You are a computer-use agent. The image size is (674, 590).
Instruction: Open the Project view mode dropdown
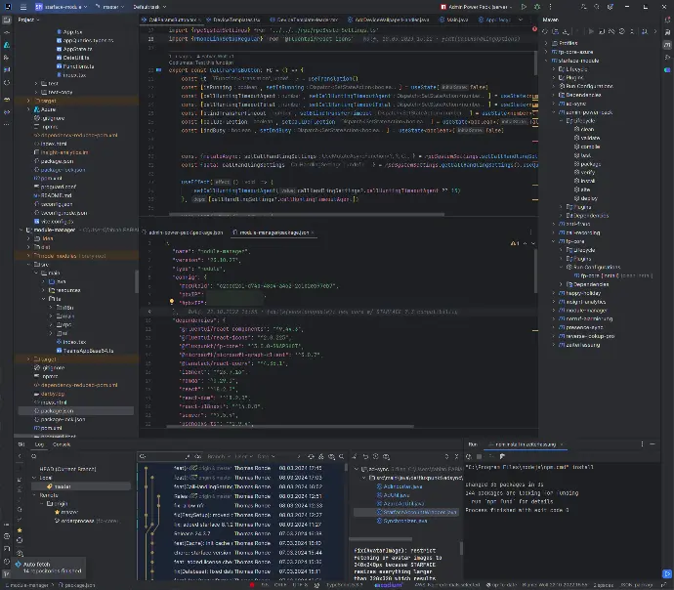click(x=28, y=20)
